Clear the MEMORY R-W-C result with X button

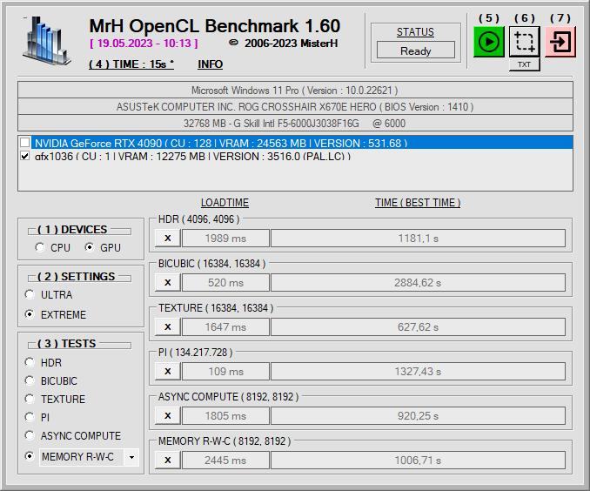coord(168,461)
